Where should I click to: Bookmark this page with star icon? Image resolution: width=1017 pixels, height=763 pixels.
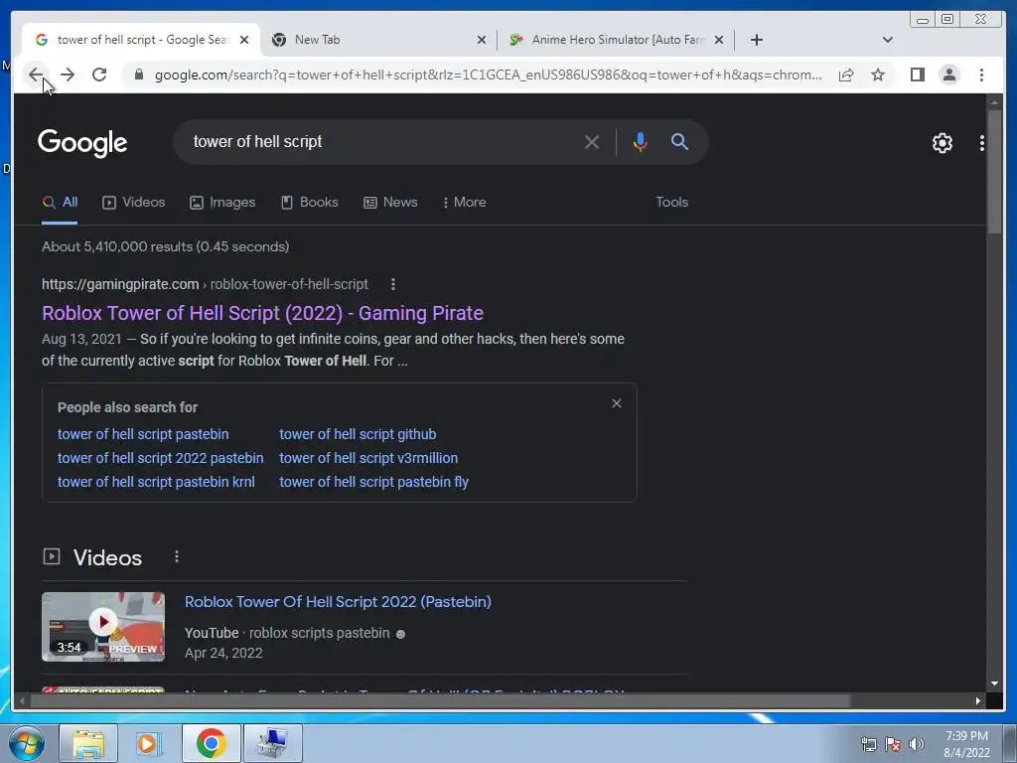(x=878, y=75)
